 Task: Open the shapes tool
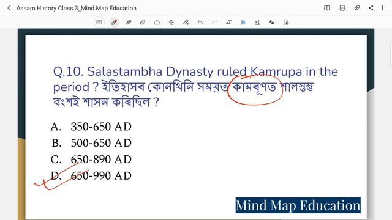coord(272,23)
